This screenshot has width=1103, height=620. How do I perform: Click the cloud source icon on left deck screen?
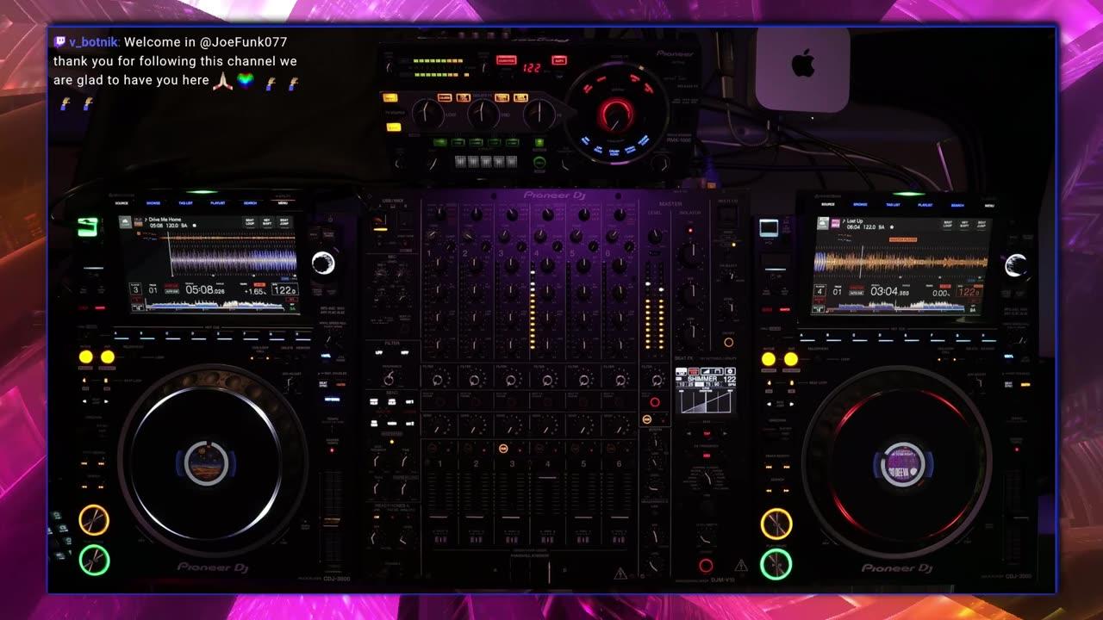[126, 222]
